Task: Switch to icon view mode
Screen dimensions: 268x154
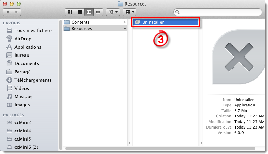Action: pyautogui.click(x=70, y=12)
